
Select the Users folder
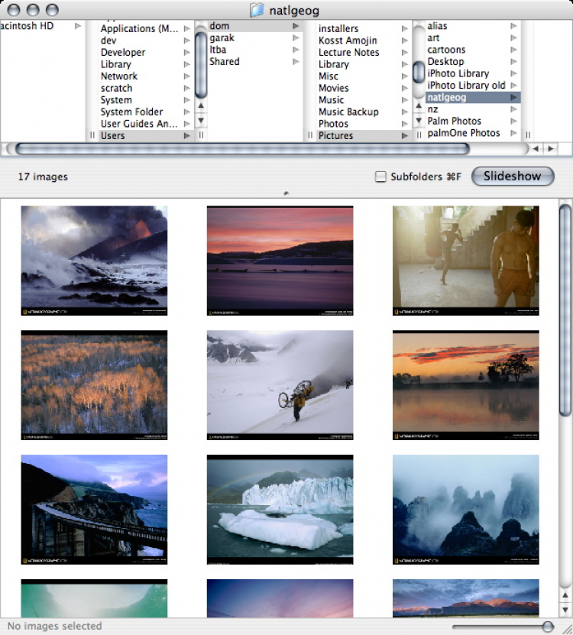point(145,136)
